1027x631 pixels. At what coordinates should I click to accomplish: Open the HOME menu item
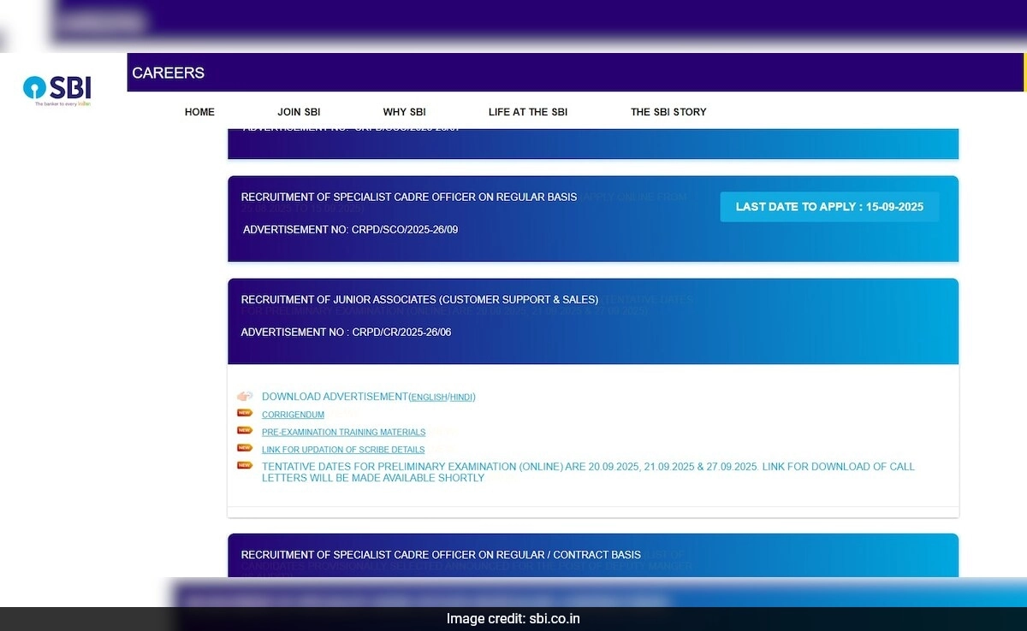pos(199,112)
